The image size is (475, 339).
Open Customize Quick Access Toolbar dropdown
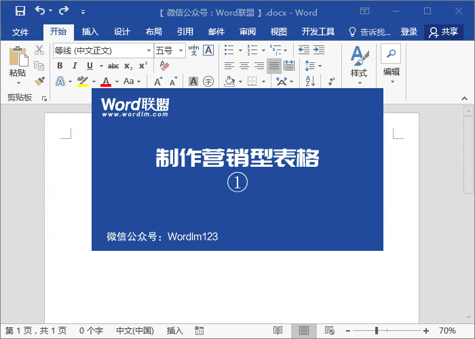[x=83, y=12]
